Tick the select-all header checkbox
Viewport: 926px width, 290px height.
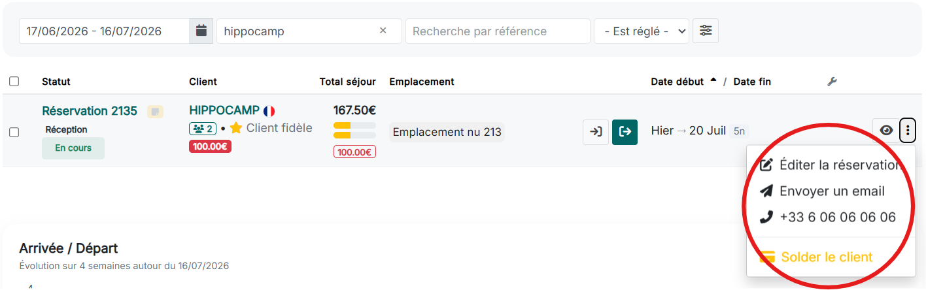click(x=14, y=82)
